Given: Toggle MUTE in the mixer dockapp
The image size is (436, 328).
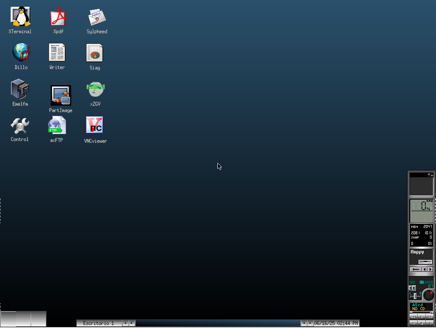Looking at the screenshot, I should click(429, 282).
